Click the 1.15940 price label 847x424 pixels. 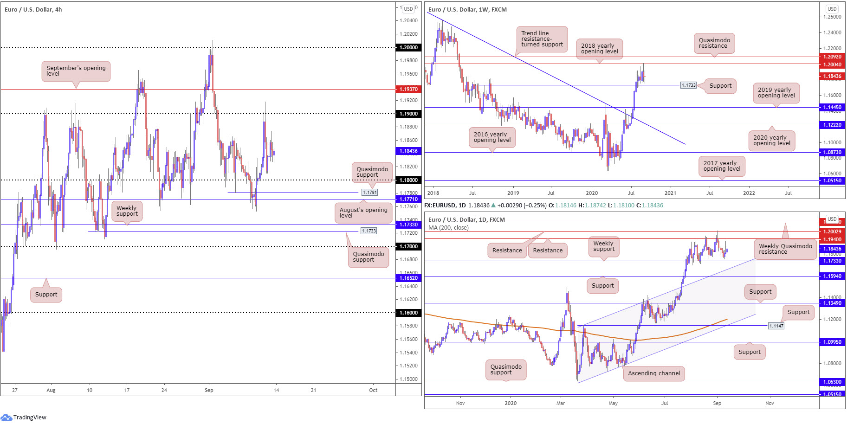[832, 276]
